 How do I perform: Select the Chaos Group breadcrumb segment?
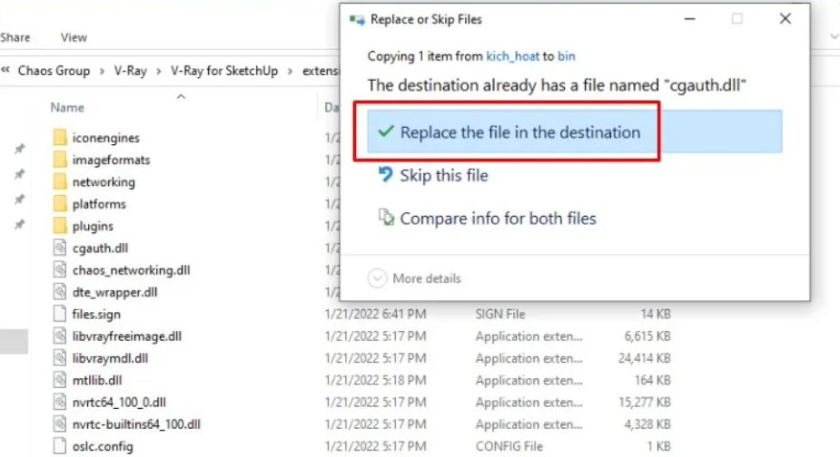point(54,71)
